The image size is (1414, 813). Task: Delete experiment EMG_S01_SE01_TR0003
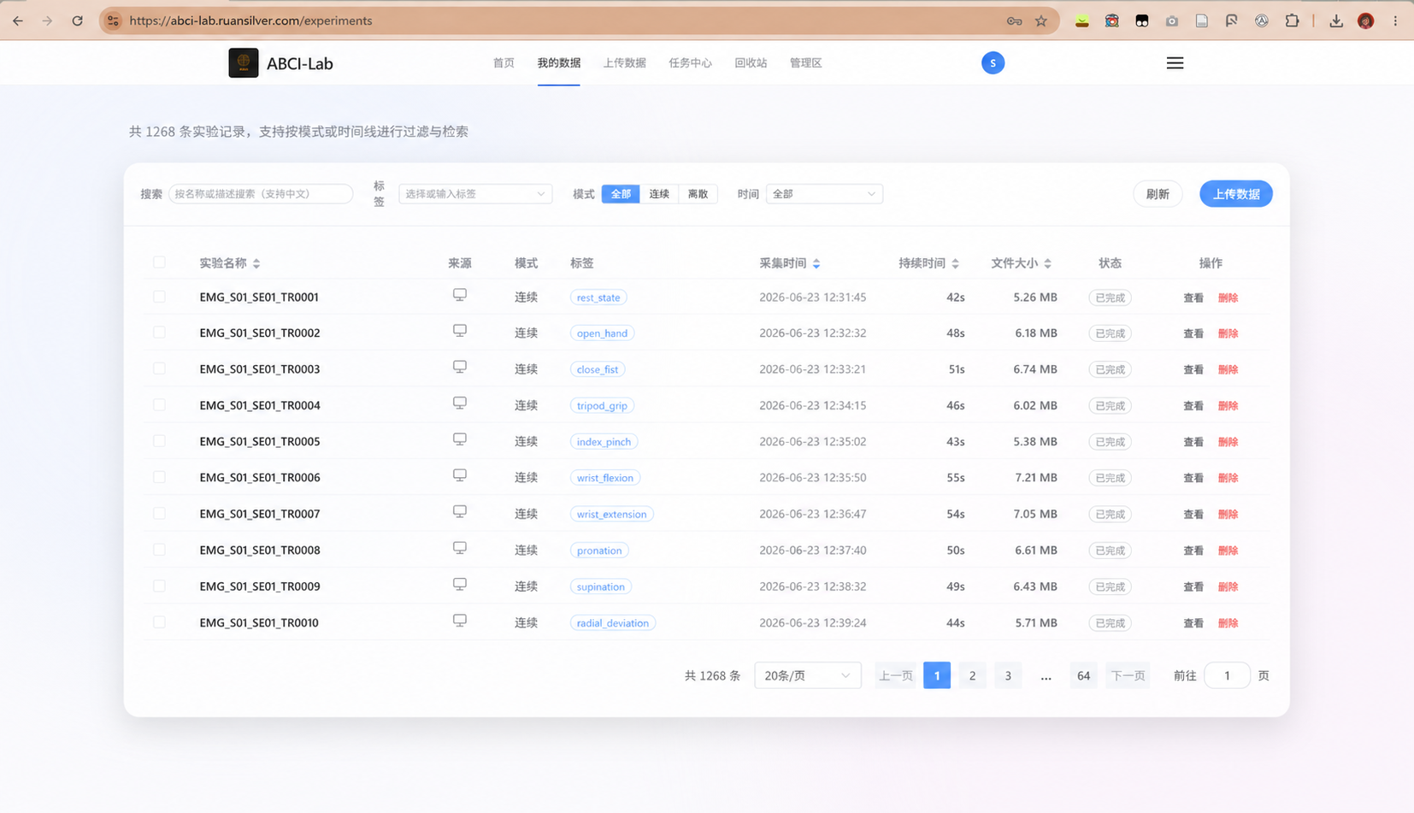[1228, 369]
